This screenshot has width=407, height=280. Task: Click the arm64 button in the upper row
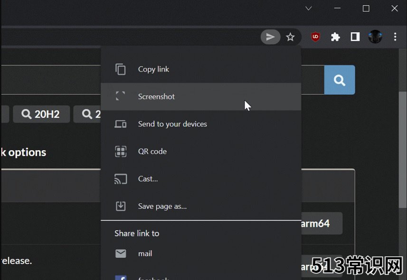click(x=322, y=224)
